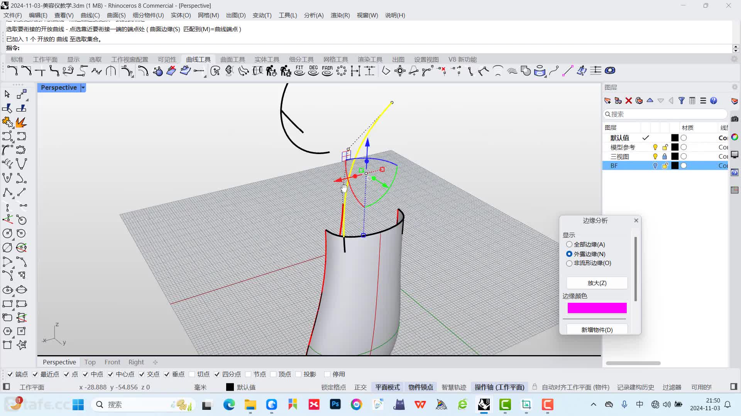Click the layers panel search field

665,114
